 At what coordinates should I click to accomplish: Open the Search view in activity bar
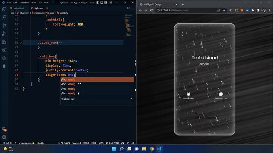click(x=4, y=17)
